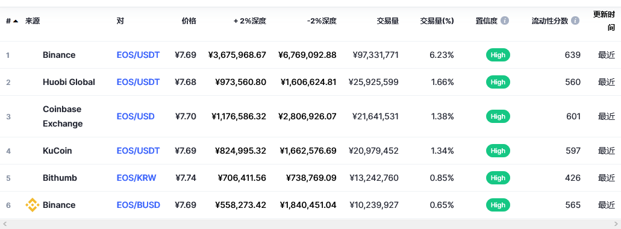Open the EOS/USDT pair link for Binance

(138, 55)
